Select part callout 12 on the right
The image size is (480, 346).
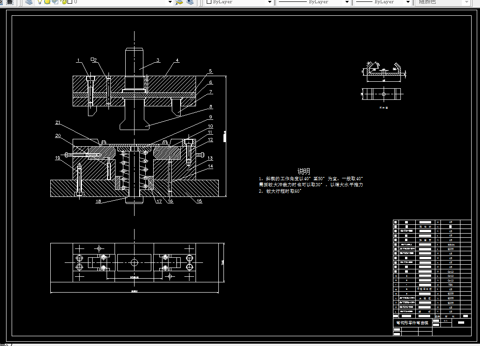click(210, 139)
